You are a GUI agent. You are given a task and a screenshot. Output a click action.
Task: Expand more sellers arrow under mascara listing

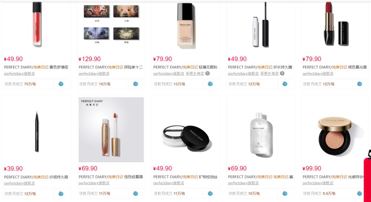[x=282, y=73]
